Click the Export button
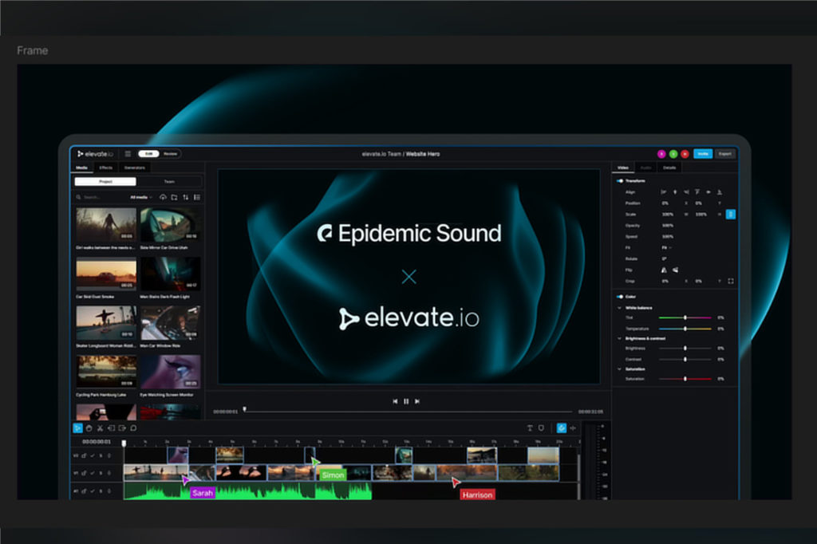 (724, 154)
